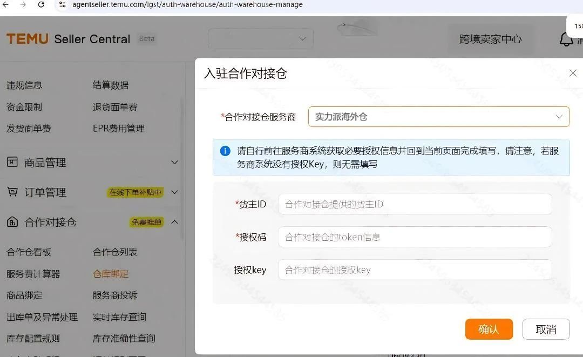Open 服务费计算器 in sidebar
The height and width of the screenshot is (357, 583).
[33, 274]
